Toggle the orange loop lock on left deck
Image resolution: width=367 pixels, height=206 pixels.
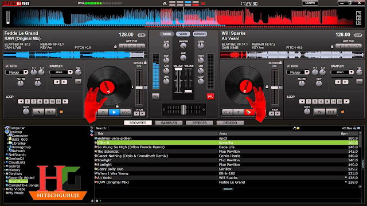[x=61, y=112]
